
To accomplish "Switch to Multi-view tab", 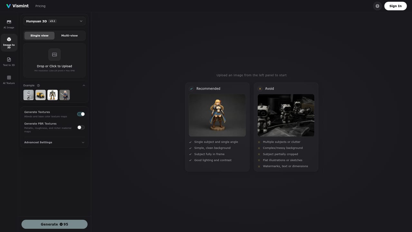I will 70,35.
